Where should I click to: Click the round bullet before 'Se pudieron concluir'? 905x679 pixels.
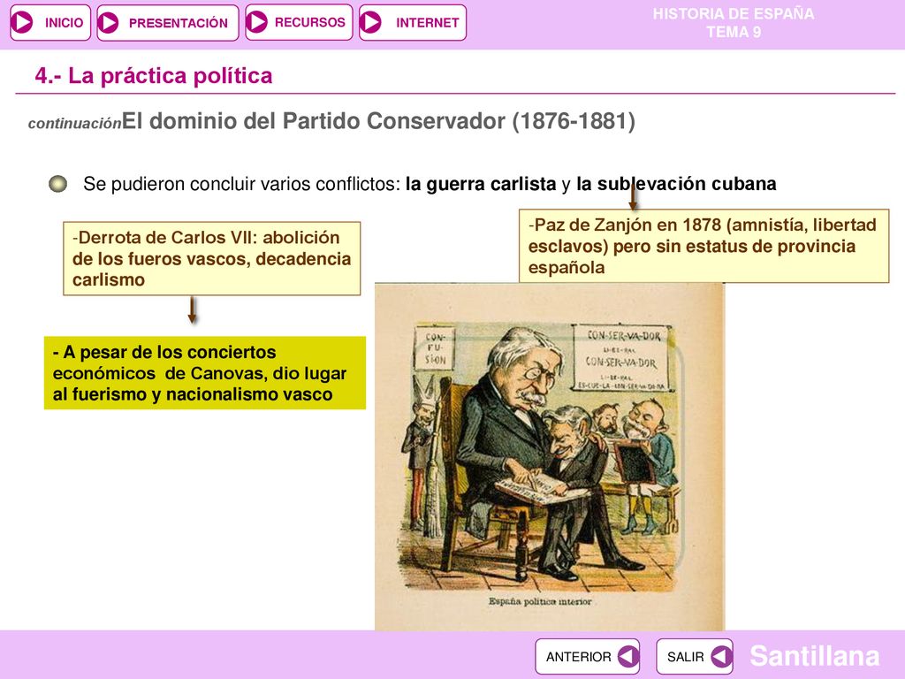pos(57,184)
